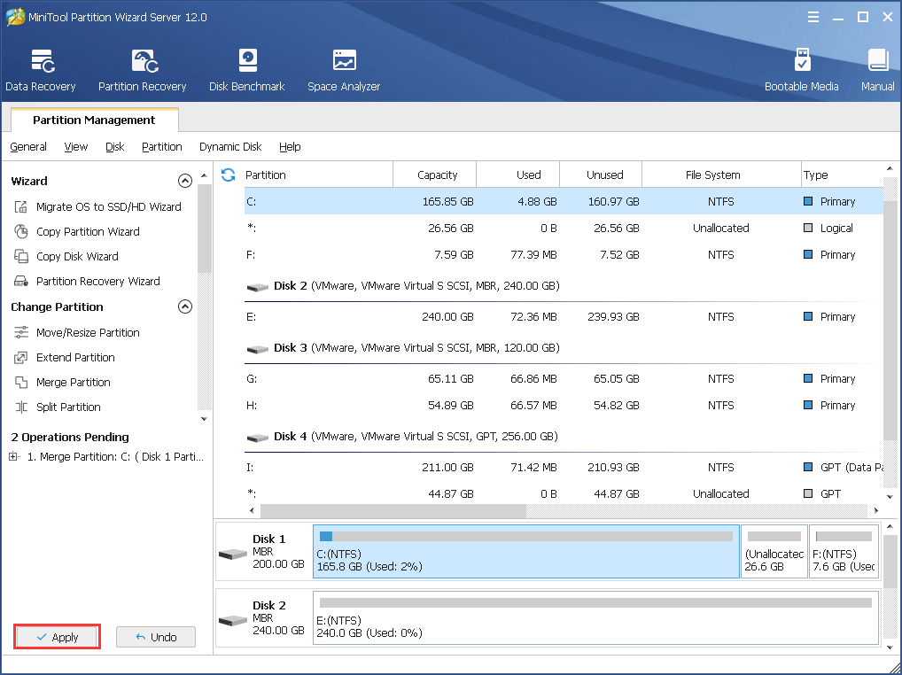Launch Partition Recovery from toolbar
Screen dimensions: 902x675
142,70
